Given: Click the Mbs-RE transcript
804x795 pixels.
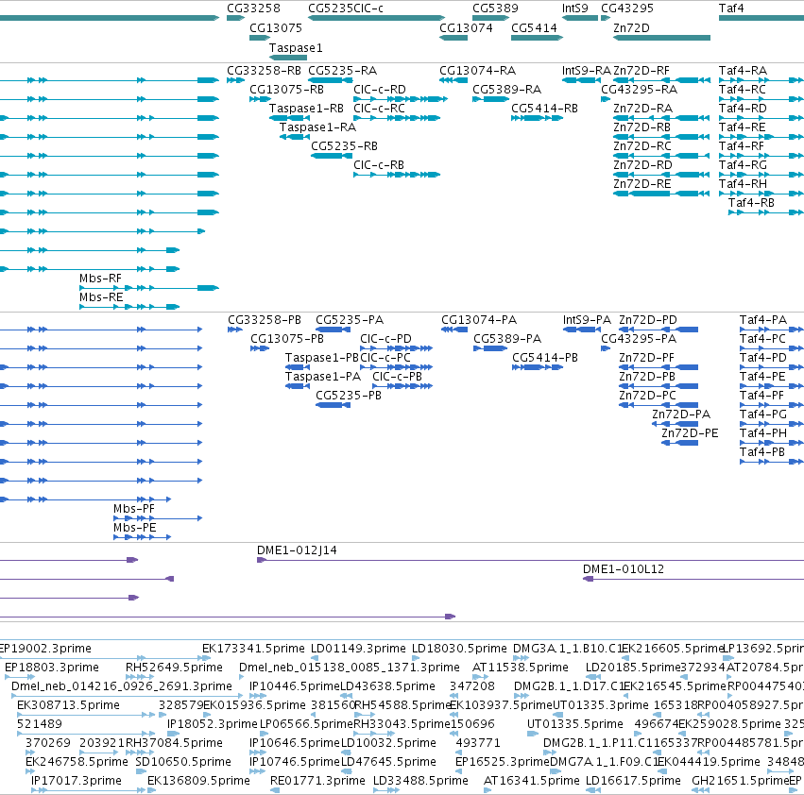Looking at the screenshot, I should pyautogui.click(x=129, y=307).
